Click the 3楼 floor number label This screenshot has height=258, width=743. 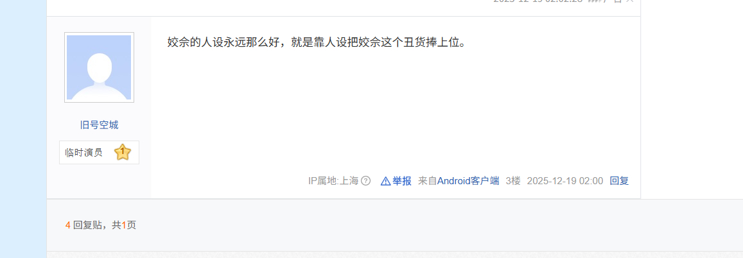click(513, 181)
